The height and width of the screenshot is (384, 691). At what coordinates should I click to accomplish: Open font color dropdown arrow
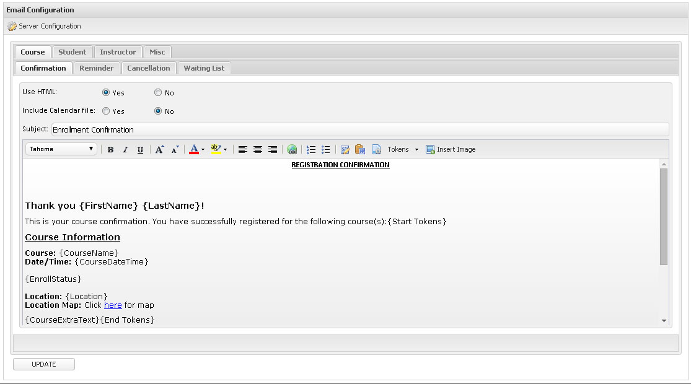[x=203, y=150]
